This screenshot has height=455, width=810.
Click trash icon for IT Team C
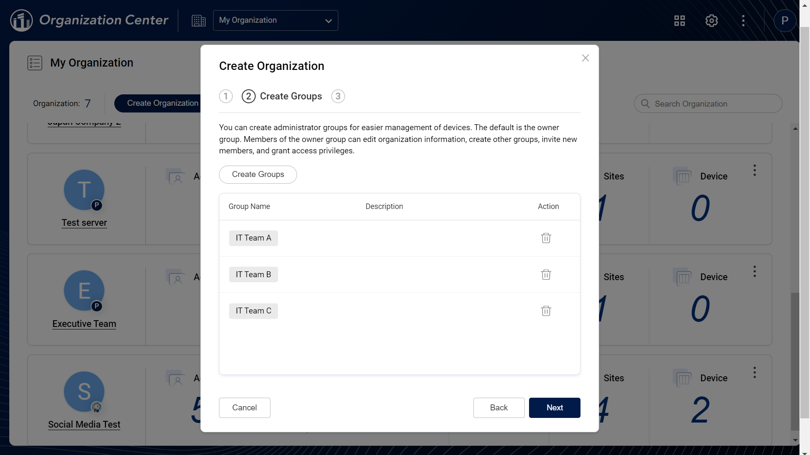tap(546, 311)
